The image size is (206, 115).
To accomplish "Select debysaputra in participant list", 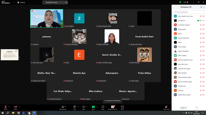I will tap(189, 29).
